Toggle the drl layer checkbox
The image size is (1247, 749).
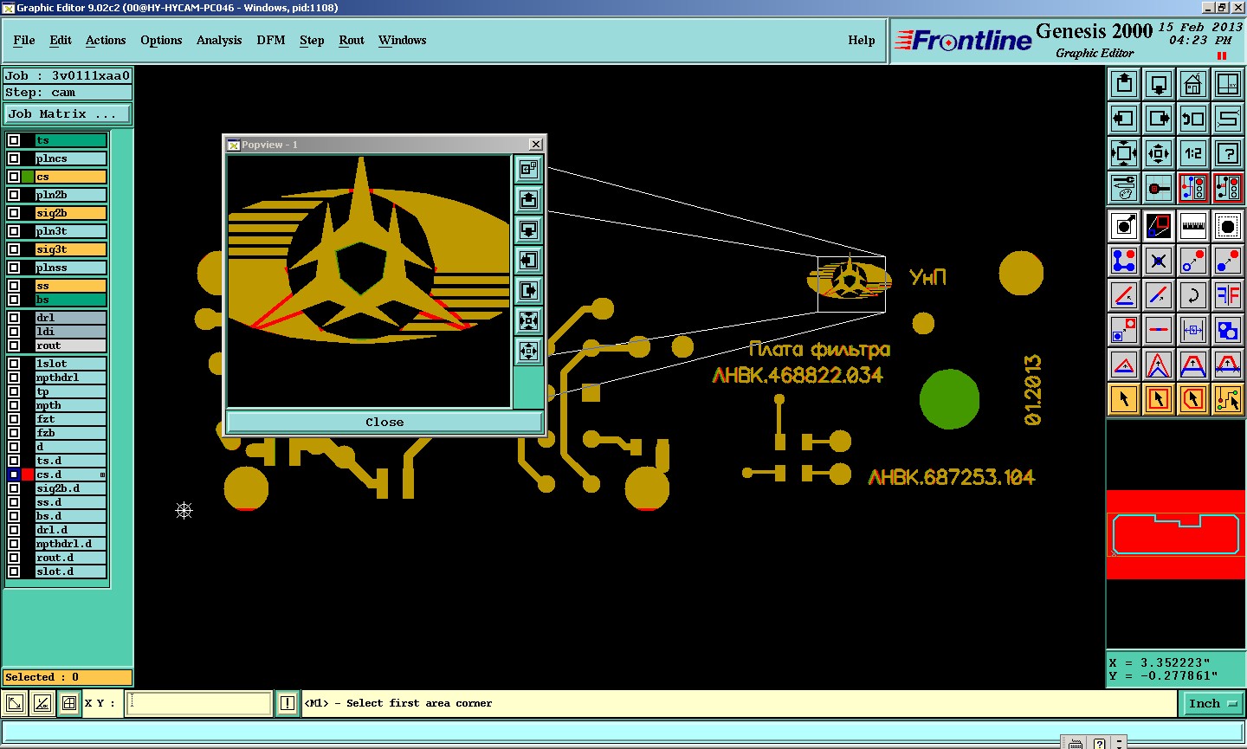(14, 318)
